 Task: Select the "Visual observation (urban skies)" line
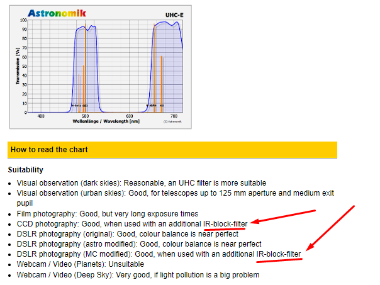point(176,198)
